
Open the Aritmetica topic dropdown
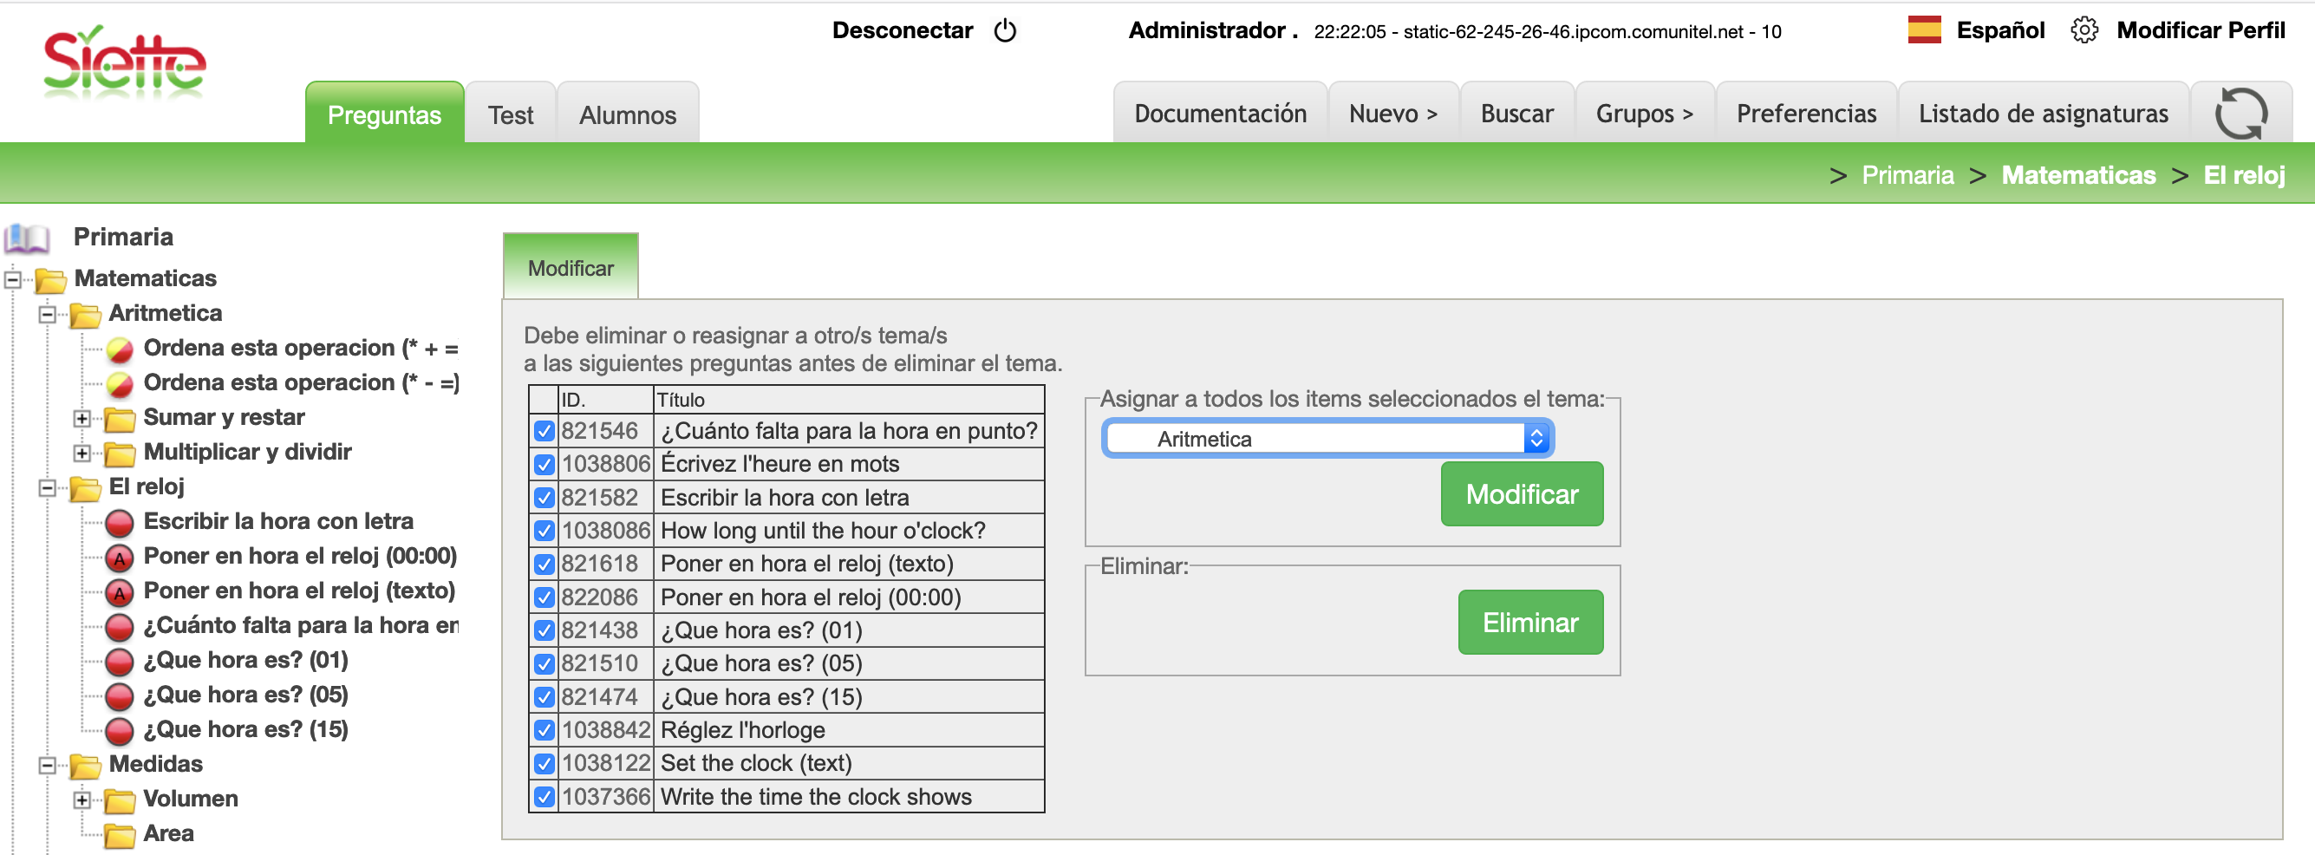pos(1327,439)
